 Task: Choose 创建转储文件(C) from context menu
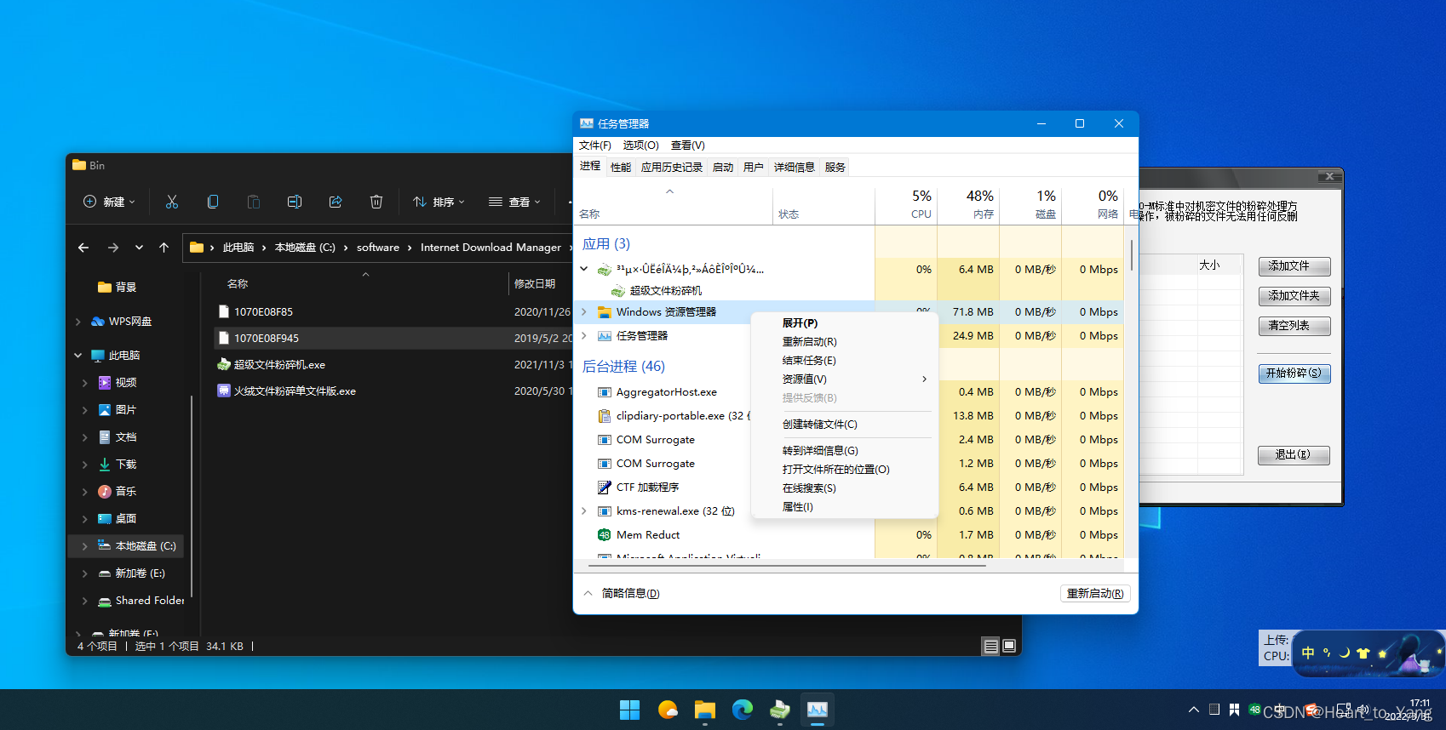tap(844, 425)
